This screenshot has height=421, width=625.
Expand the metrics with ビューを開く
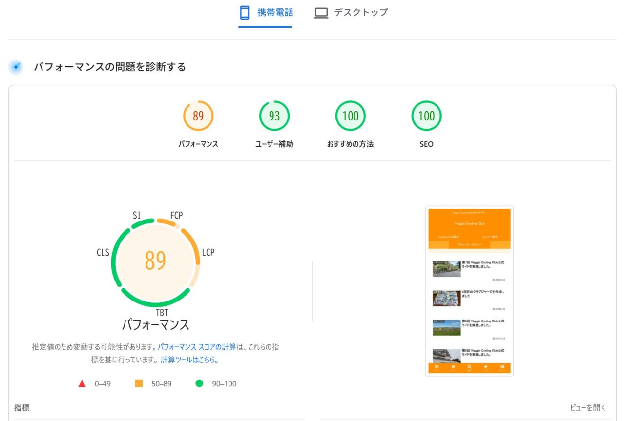tap(588, 408)
